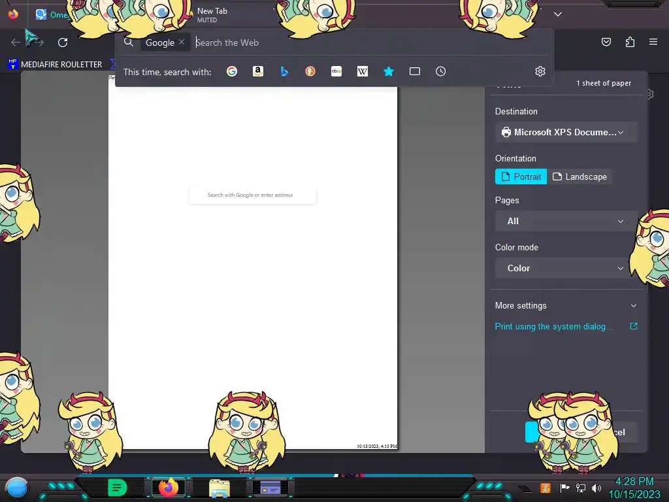The width and height of the screenshot is (669, 502).
Task: Search open tabs using the tabs icon
Action: (415, 71)
